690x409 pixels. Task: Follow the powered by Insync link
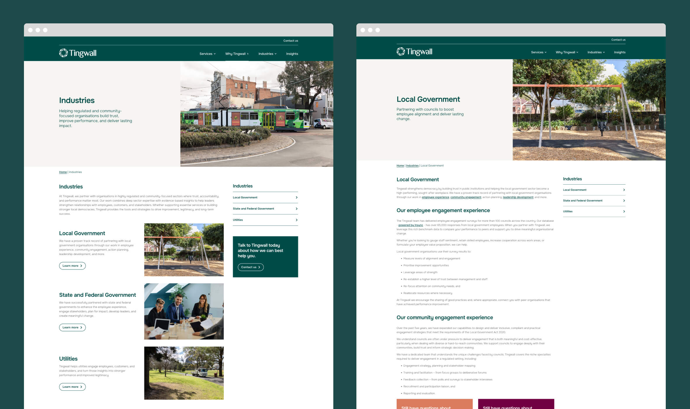(x=410, y=225)
